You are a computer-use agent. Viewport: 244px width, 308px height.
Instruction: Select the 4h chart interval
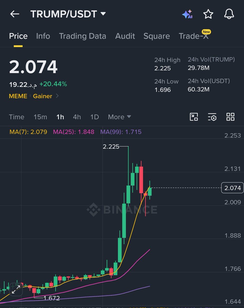77,117
